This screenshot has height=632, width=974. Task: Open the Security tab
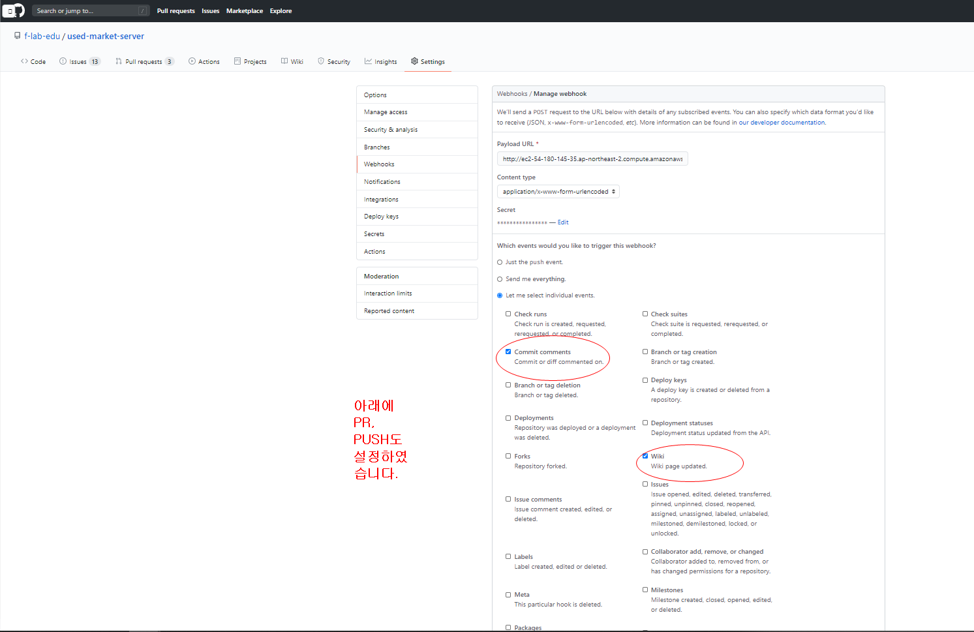click(334, 61)
